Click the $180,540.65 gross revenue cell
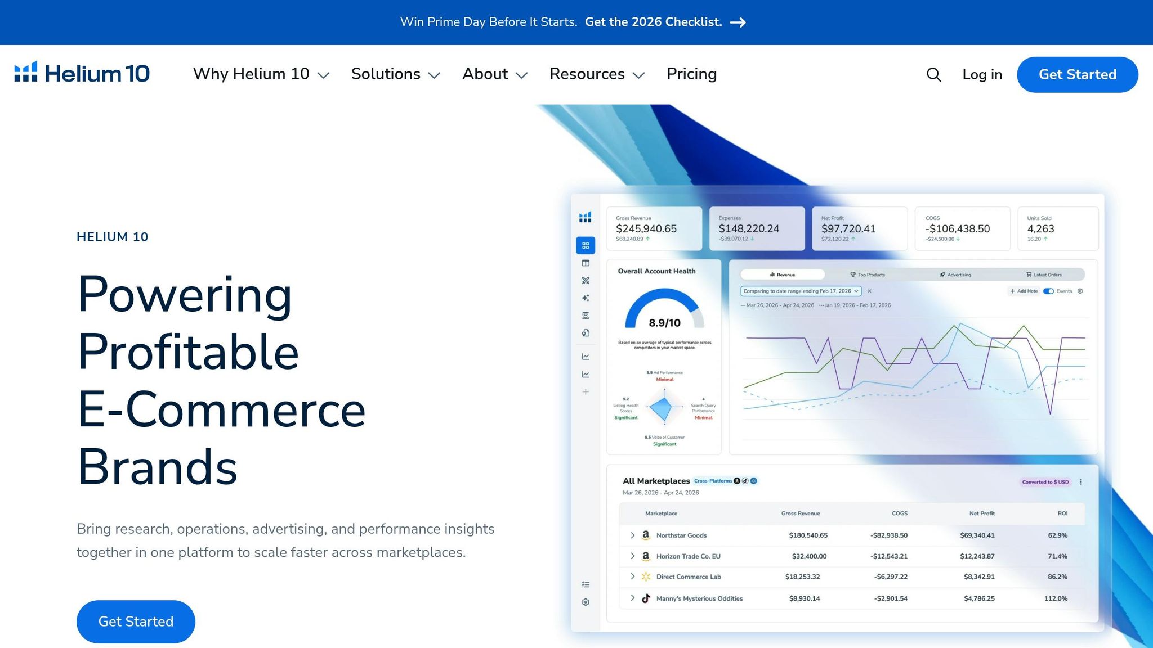Viewport: 1153px width, 648px height. 808,535
